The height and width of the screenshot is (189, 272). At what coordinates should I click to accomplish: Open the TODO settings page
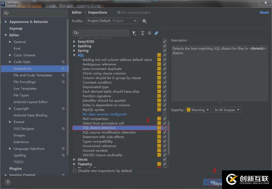click(18, 162)
